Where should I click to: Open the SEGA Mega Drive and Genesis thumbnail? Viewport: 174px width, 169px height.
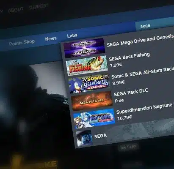point(84,48)
